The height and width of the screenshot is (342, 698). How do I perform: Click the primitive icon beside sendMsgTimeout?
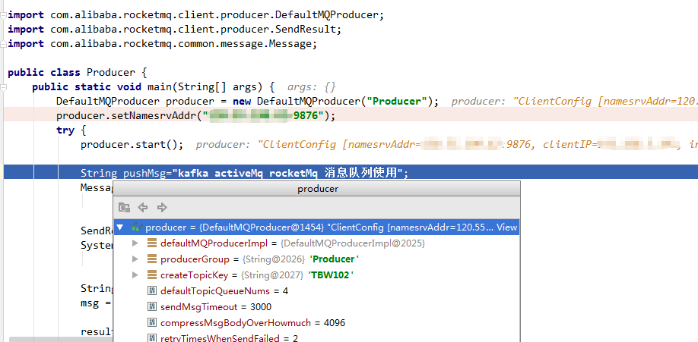coord(152,307)
